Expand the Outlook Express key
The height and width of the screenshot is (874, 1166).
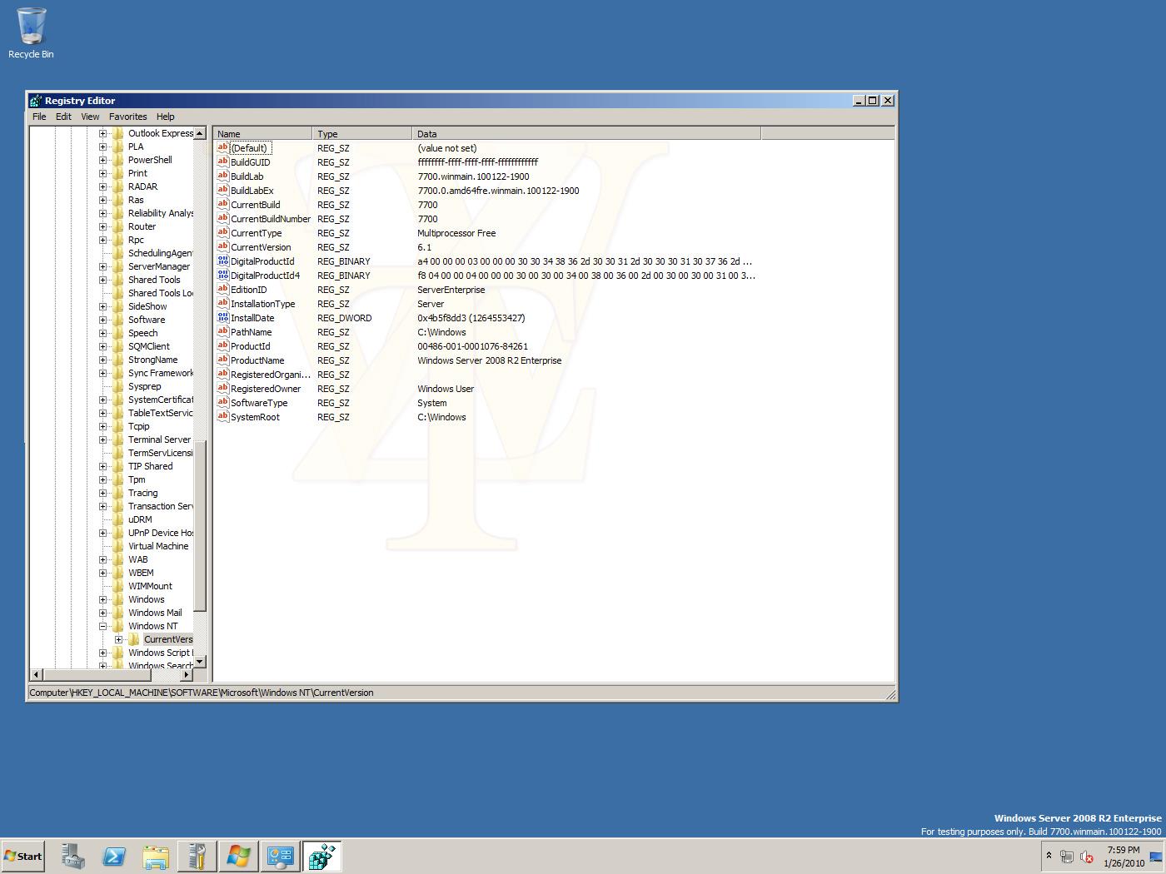(103, 133)
